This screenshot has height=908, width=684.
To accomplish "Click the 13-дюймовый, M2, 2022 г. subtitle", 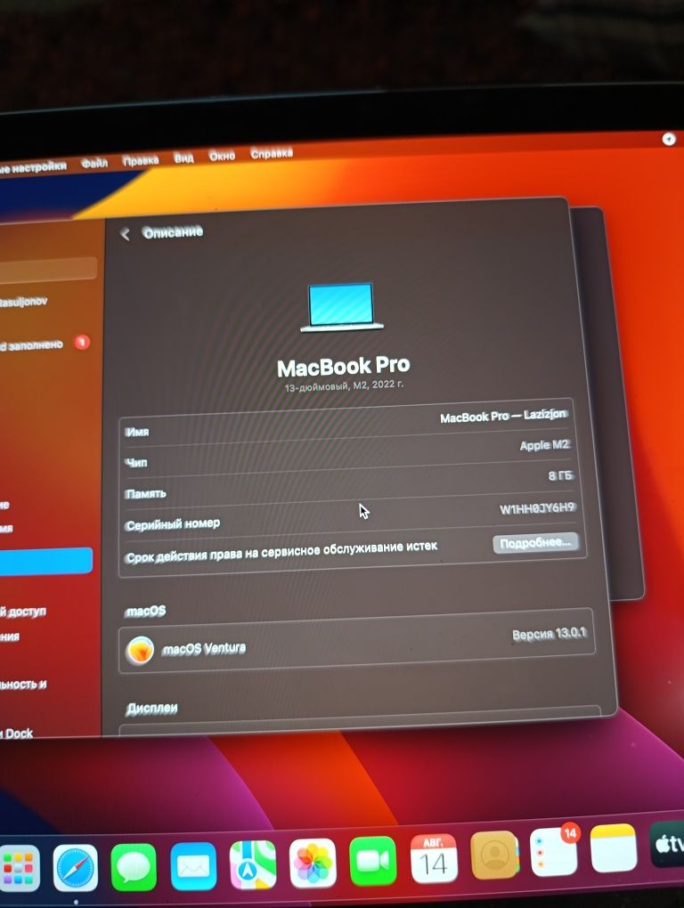I will click(x=344, y=385).
